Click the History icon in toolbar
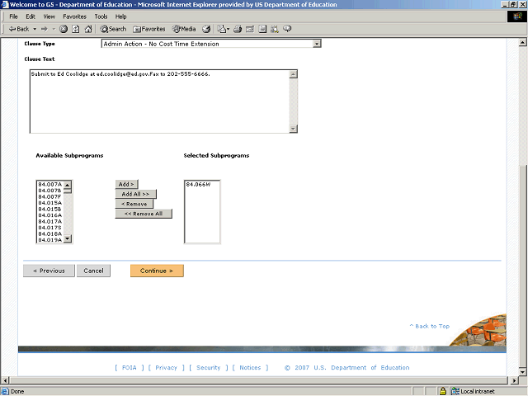 tap(206, 30)
